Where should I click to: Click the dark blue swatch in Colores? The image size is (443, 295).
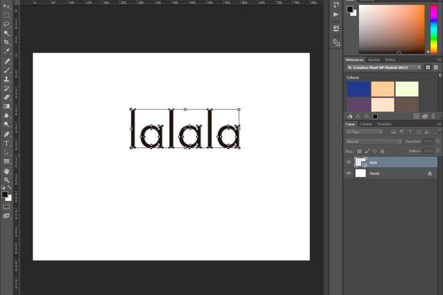coord(358,89)
